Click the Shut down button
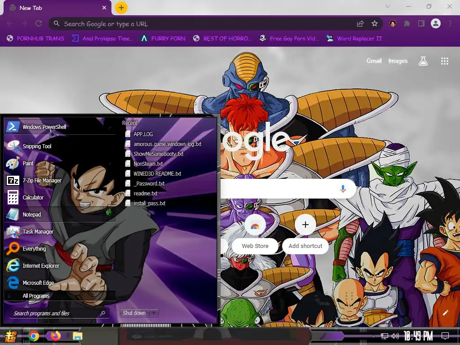The image size is (460, 345). click(134, 313)
